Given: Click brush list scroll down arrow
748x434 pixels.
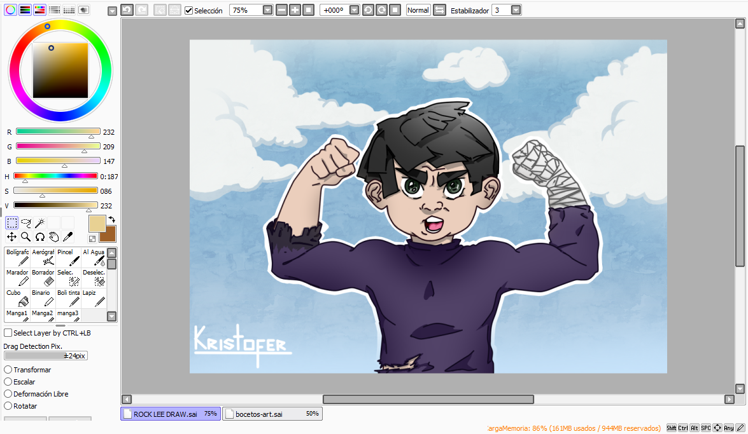Looking at the screenshot, I should (111, 316).
